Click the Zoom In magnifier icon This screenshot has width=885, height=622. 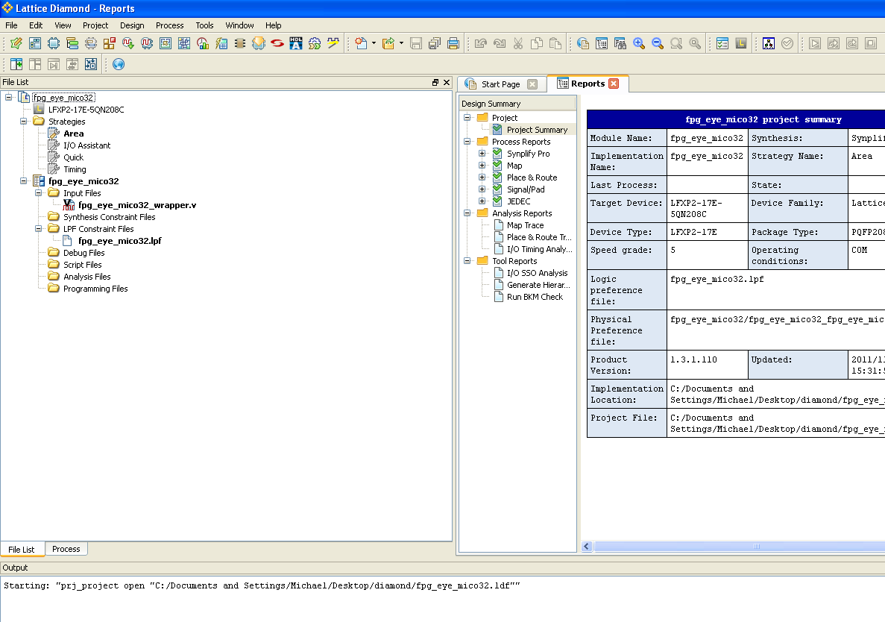[639, 43]
